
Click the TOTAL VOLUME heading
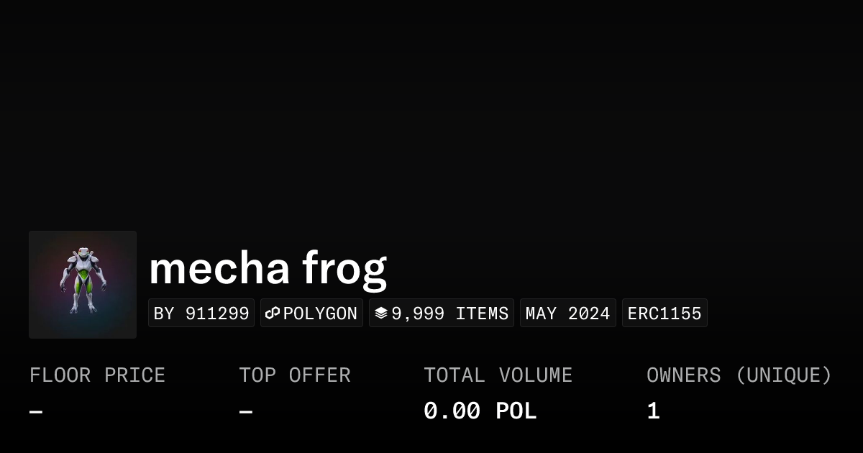point(498,375)
